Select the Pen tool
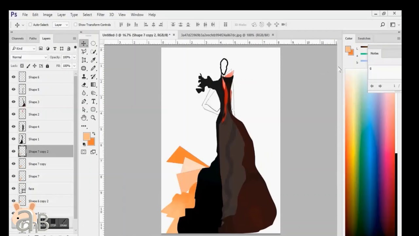The width and height of the screenshot is (419, 236). tap(84, 101)
